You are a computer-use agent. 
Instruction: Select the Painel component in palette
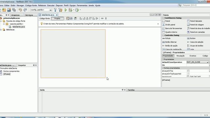pyautogui.click(x=166, y=21)
